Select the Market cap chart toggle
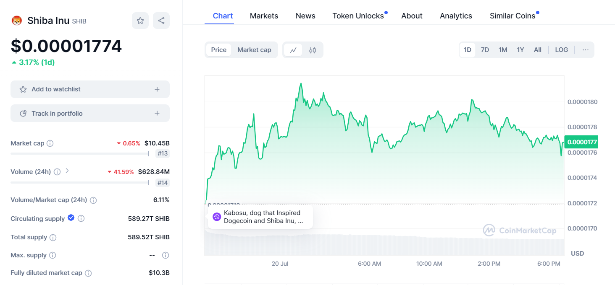This screenshot has width=615, height=285. [254, 50]
